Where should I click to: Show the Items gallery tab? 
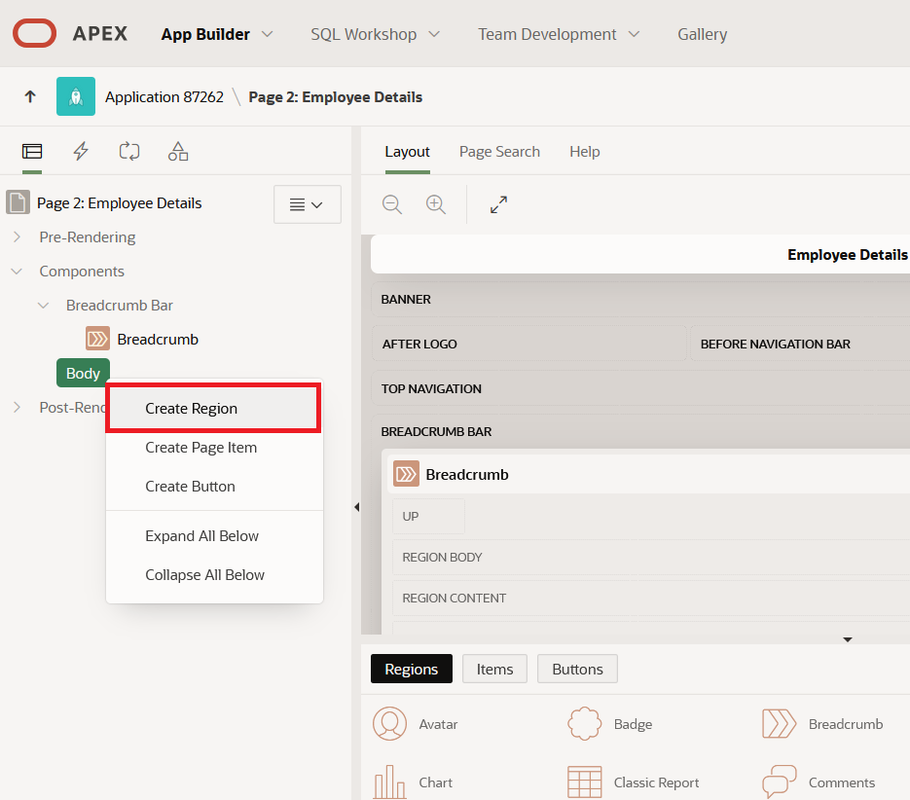(x=494, y=669)
